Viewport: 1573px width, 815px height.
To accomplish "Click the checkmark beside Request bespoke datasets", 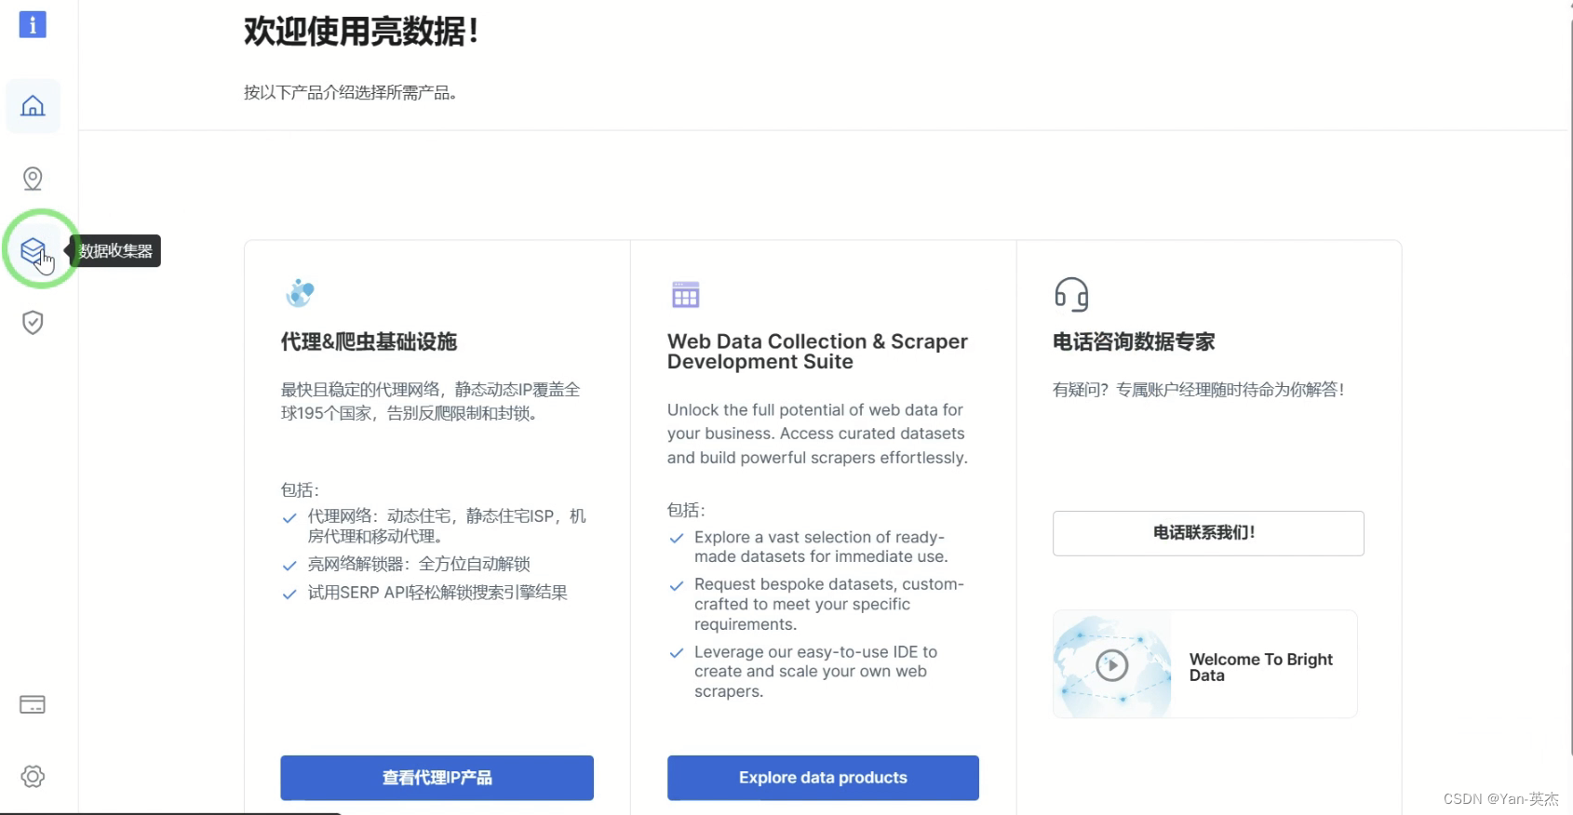I will tap(677, 586).
